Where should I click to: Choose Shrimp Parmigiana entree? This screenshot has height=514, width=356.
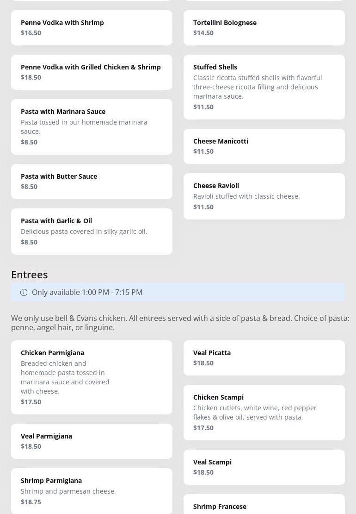click(x=92, y=491)
